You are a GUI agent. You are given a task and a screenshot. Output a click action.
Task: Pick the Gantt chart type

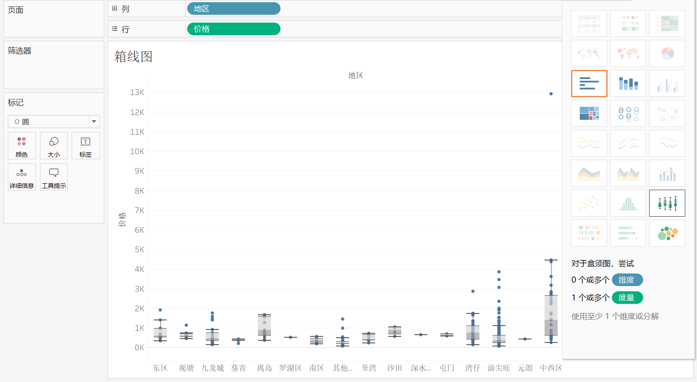click(589, 233)
